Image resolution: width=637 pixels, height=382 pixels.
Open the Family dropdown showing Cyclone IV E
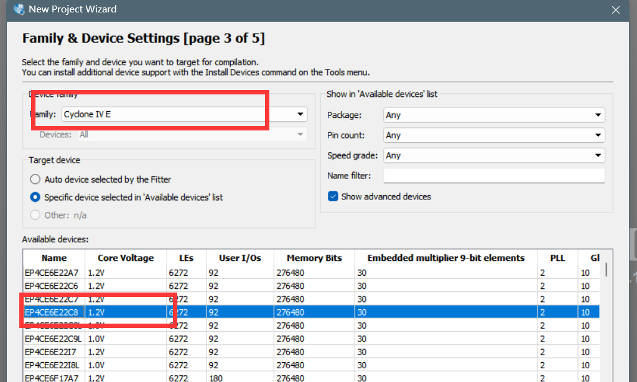[x=184, y=114]
